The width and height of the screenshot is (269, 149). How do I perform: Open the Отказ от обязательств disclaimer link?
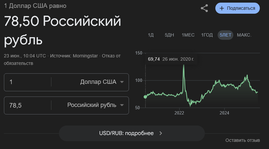tap(62, 59)
